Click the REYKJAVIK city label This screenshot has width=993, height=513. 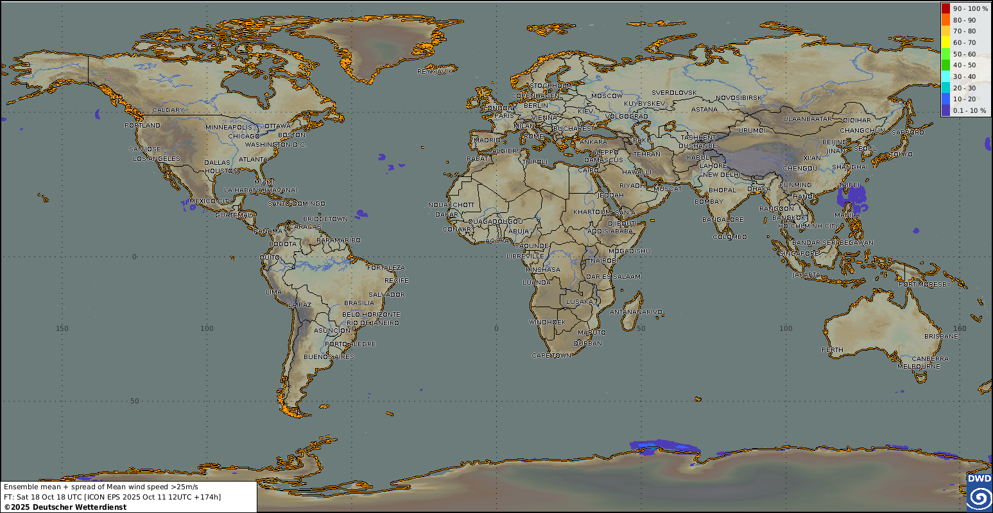(434, 71)
